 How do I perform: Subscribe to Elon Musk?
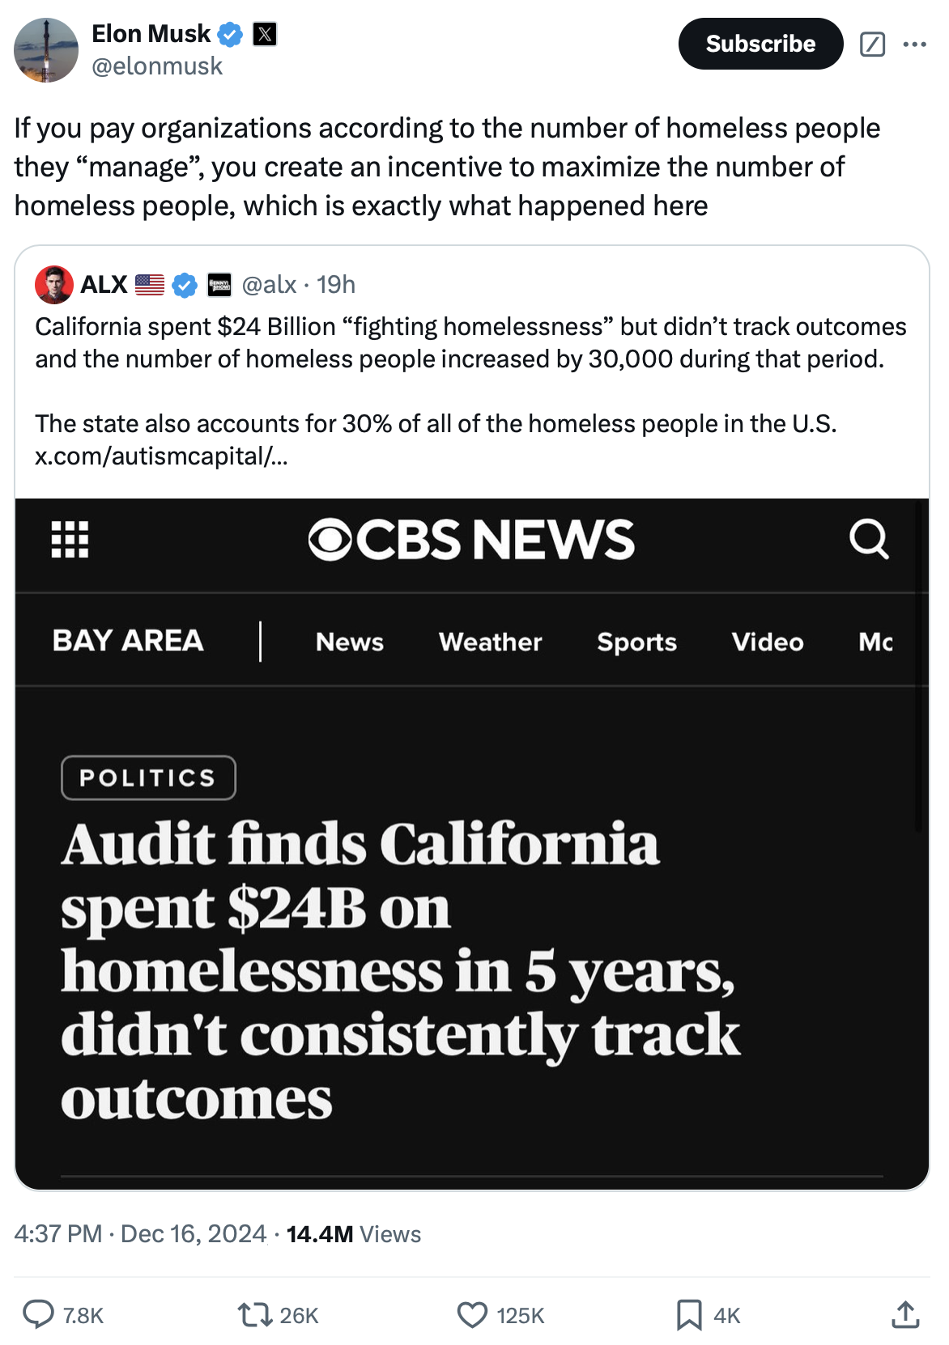pos(760,44)
